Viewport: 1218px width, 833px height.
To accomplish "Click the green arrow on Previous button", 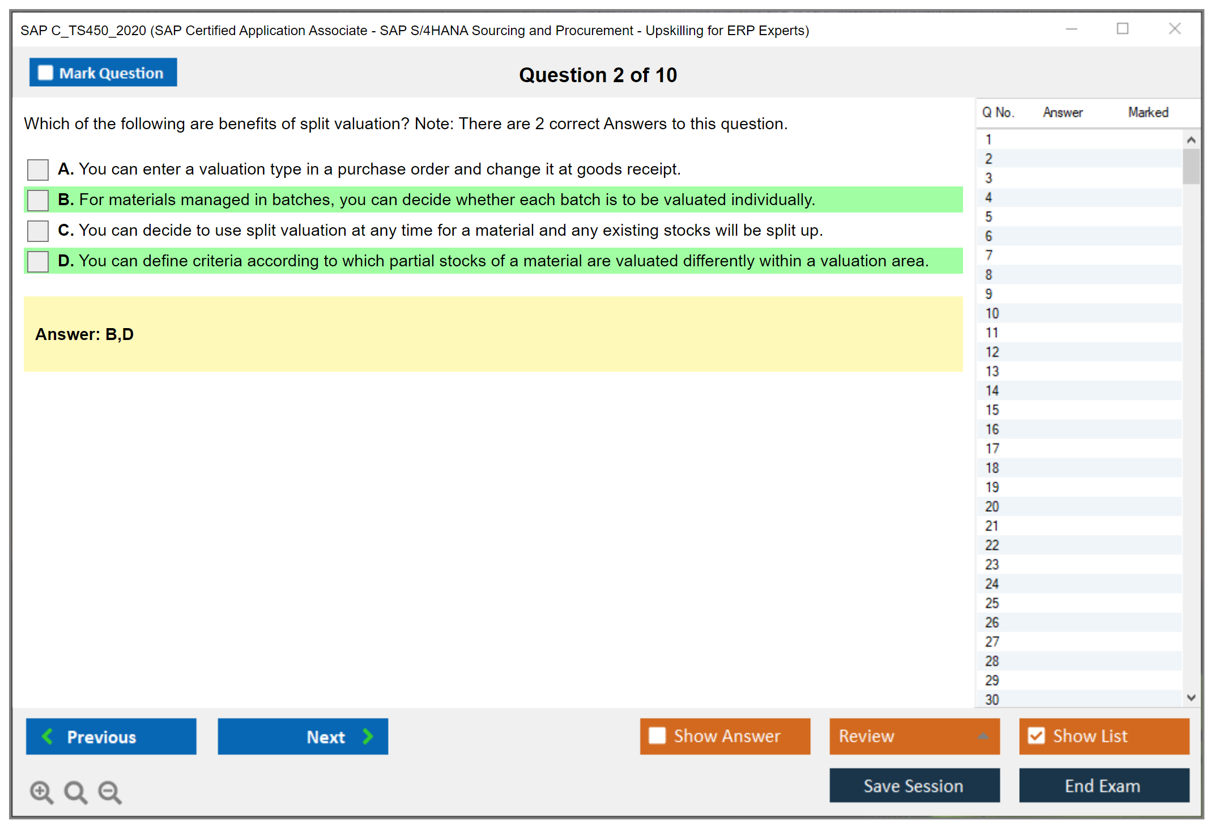I will tap(48, 736).
